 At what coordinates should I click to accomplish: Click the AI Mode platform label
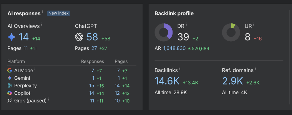point(24,71)
